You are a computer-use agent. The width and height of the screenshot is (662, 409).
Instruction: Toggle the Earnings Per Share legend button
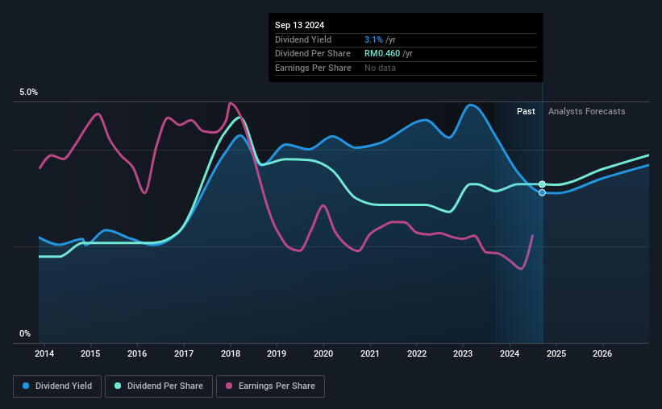(270, 386)
